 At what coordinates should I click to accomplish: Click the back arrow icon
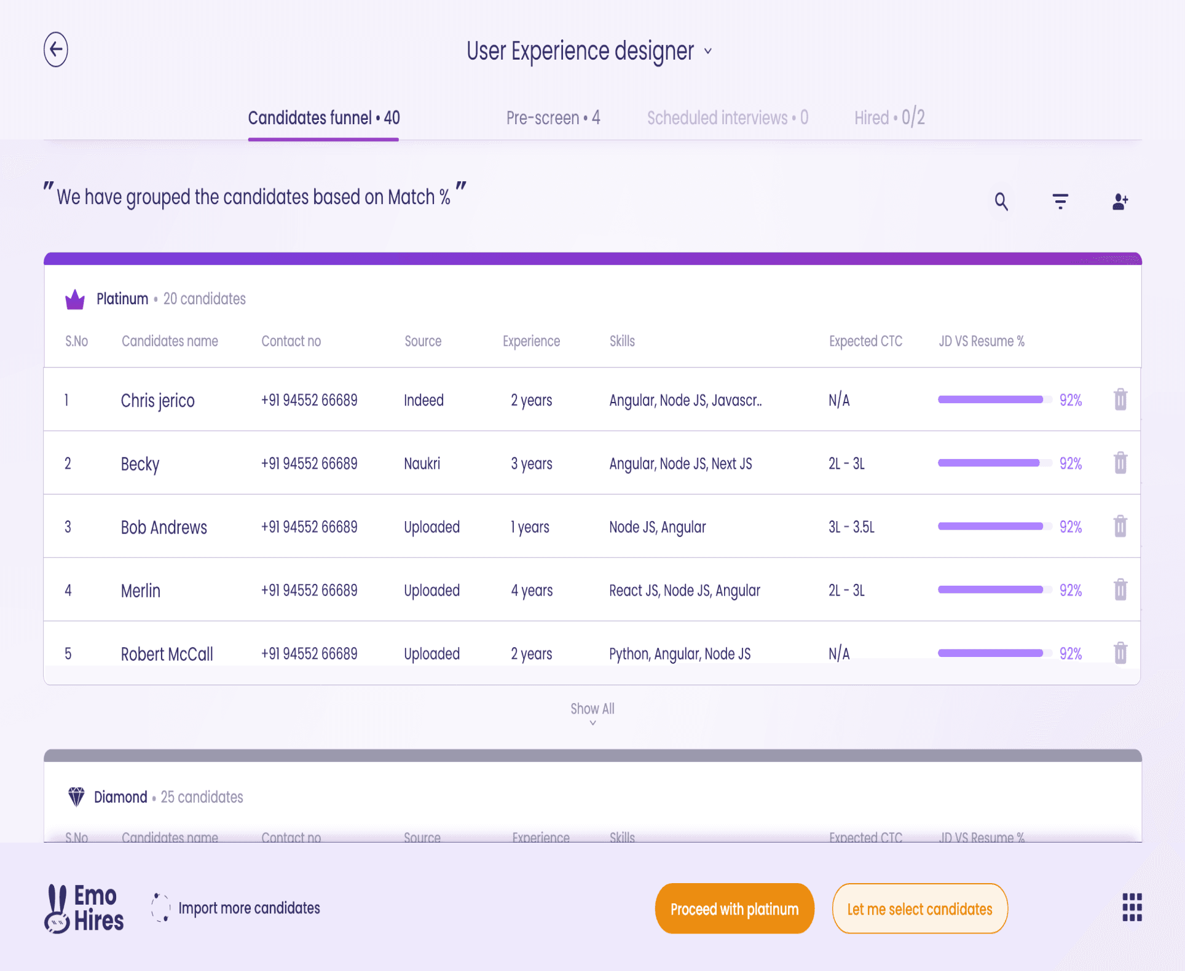coord(56,50)
